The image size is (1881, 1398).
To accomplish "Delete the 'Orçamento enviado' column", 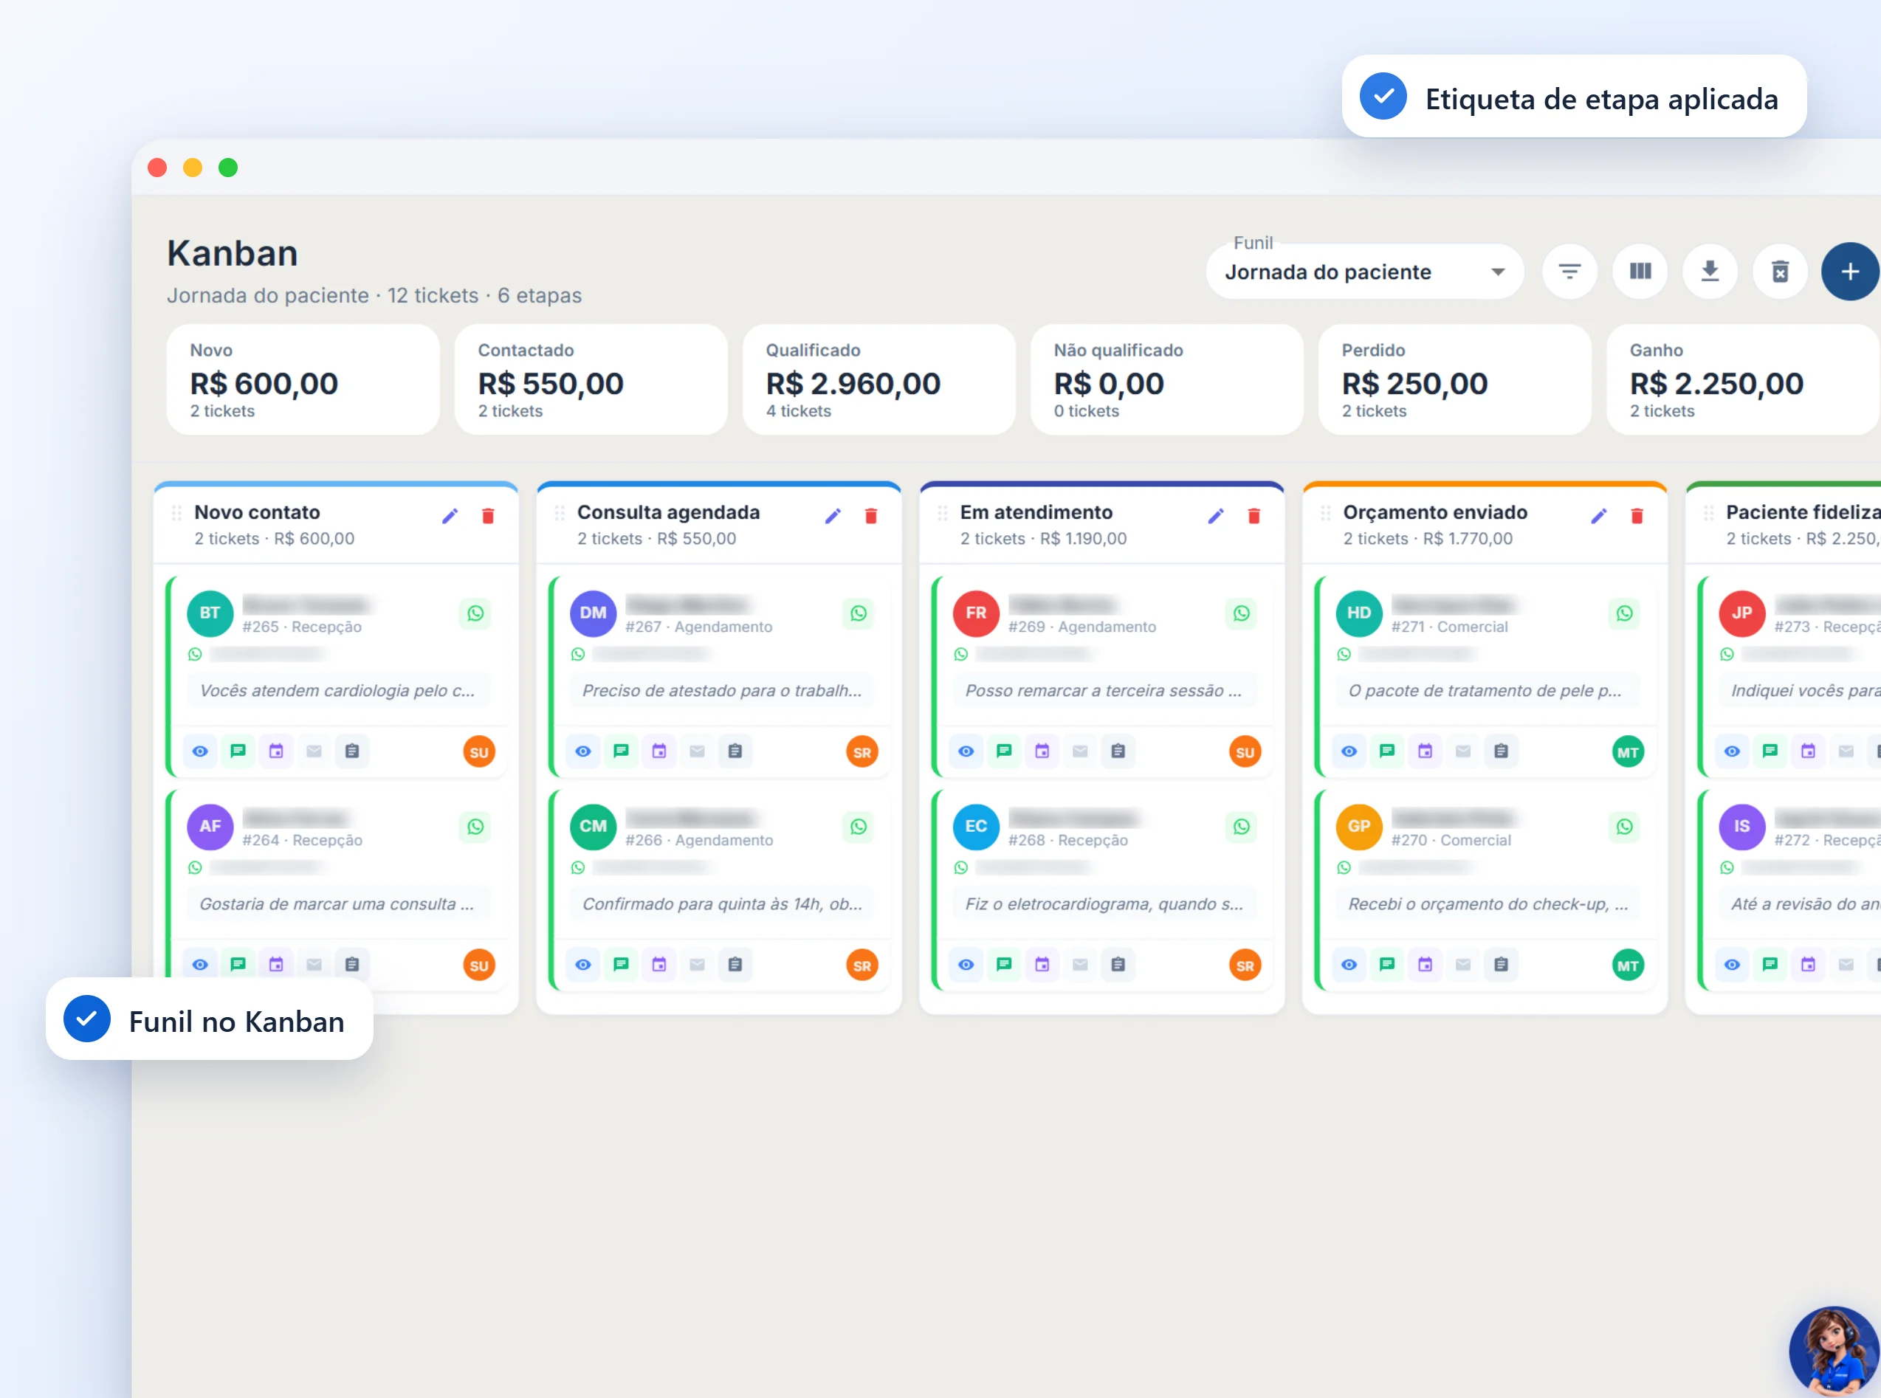I will point(1637,515).
